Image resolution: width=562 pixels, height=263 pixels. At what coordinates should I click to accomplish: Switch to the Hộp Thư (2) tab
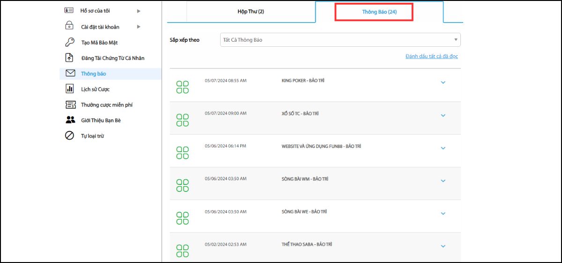[251, 12]
